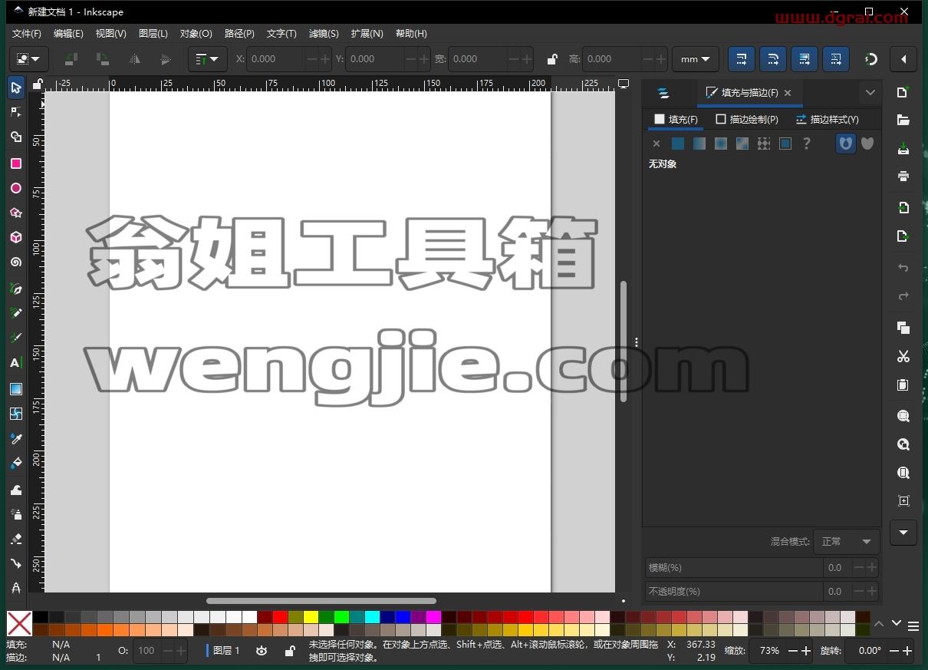Choose flat color paint icon
The width and height of the screenshot is (928, 670).
[678, 144]
